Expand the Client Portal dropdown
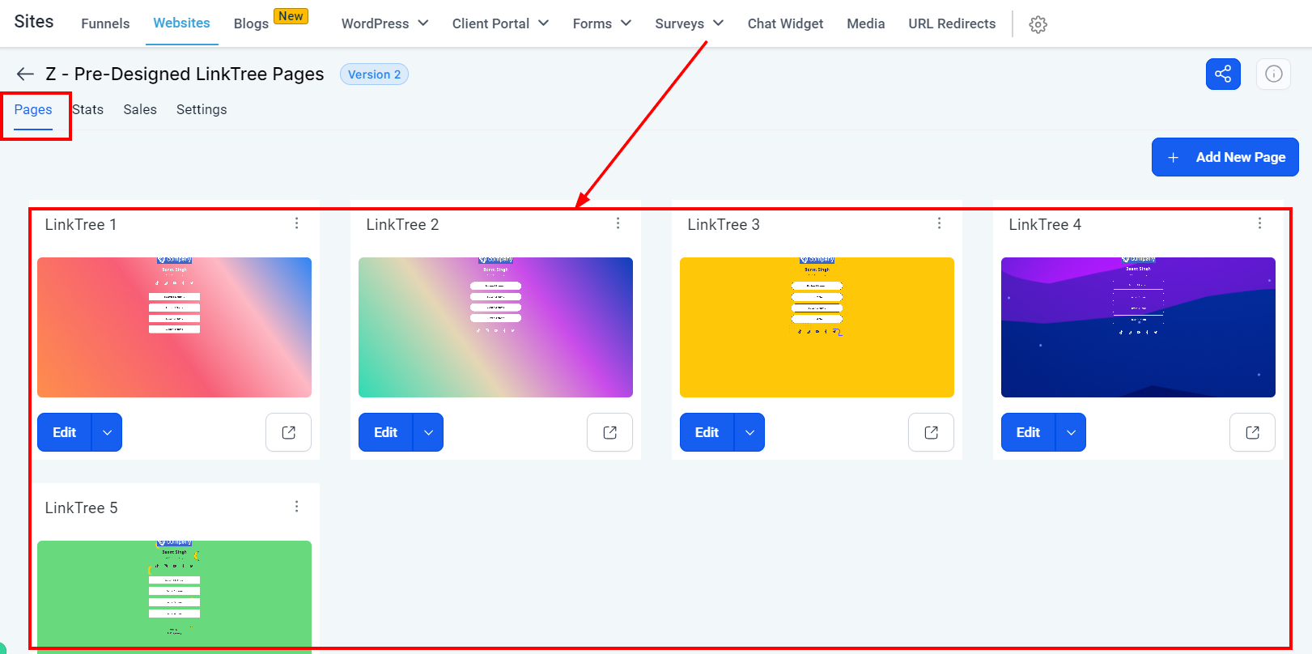 pos(500,23)
